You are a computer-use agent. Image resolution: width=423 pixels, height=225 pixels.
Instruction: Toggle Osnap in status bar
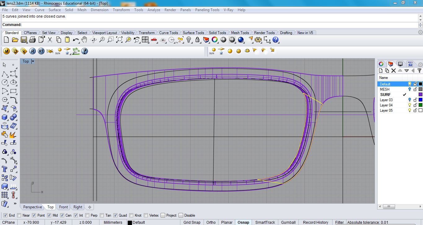[x=243, y=222]
